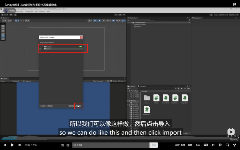The width and height of the screenshot is (240, 150).
Task: Click the Import button
Action: 78,106
